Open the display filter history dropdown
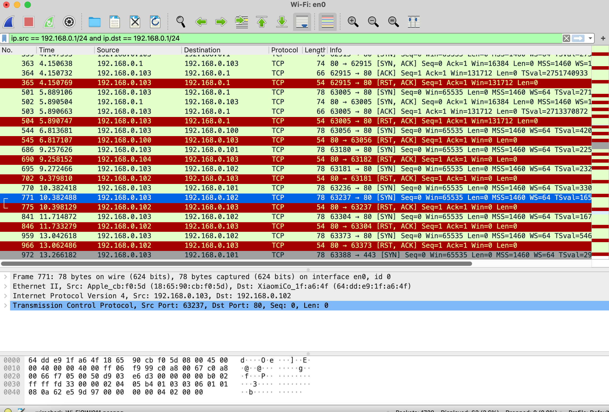 [x=590, y=38]
